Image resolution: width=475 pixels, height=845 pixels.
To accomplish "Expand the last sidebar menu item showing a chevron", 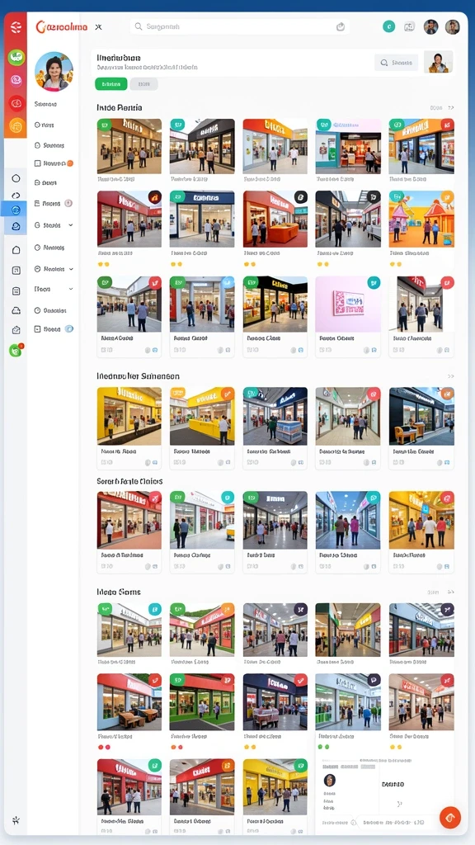I will pyautogui.click(x=54, y=290).
